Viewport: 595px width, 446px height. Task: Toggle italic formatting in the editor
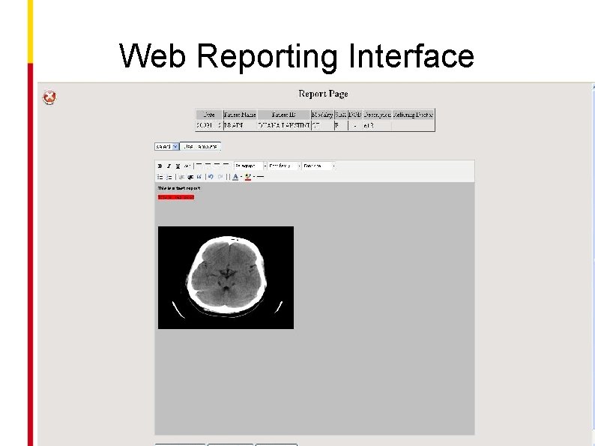pyautogui.click(x=169, y=166)
